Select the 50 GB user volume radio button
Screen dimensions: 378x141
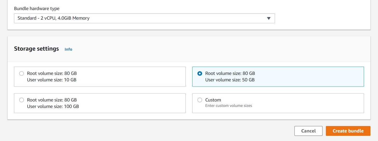pyautogui.click(x=200, y=74)
